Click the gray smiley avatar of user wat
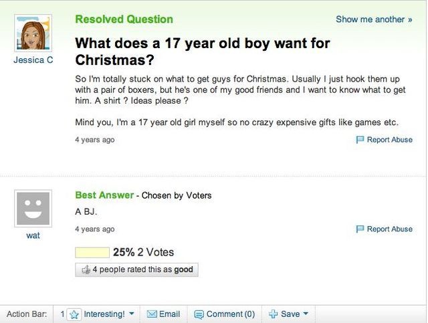The height and width of the screenshot is (323, 428). pyautogui.click(x=33, y=208)
